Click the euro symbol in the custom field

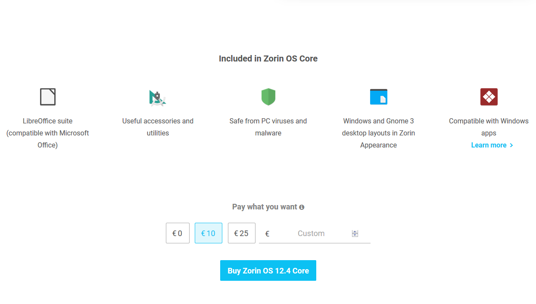[267, 233]
